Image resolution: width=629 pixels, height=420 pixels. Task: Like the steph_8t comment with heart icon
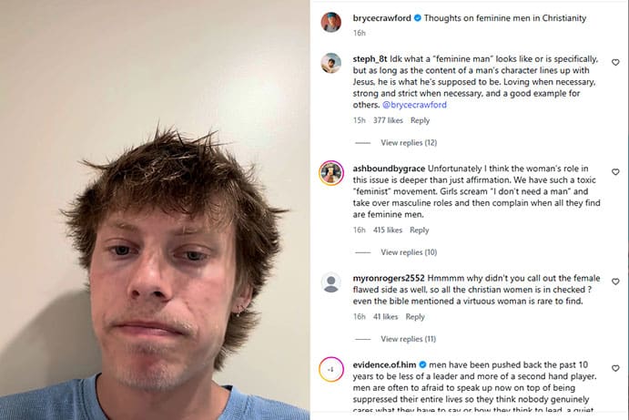615,62
